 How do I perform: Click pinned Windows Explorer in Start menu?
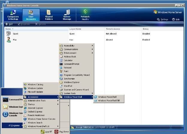tap(13, 107)
